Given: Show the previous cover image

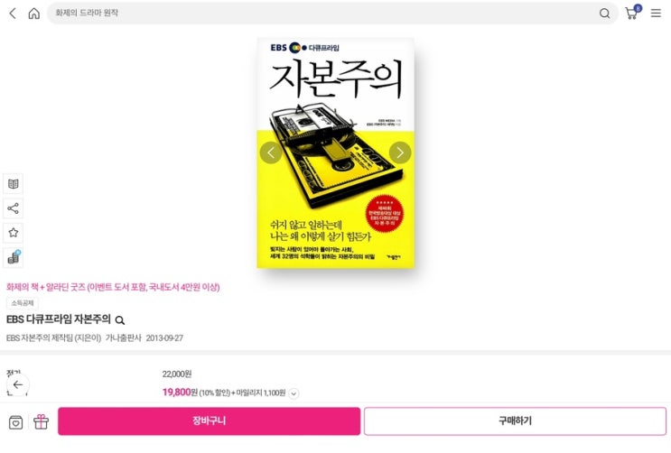Looking at the screenshot, I should 271,153.
